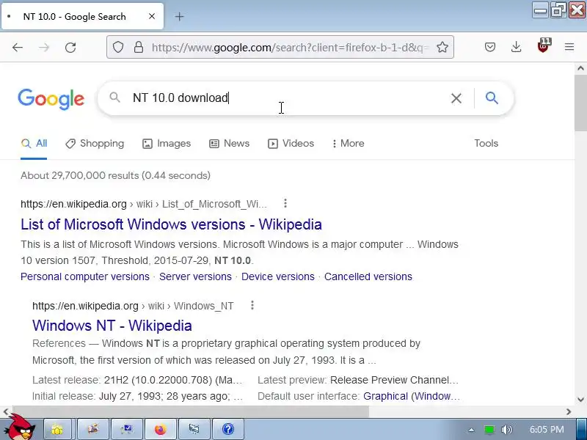Click the vertical scrollbar down arrow
Screen dimensions: 587x440
580,400
